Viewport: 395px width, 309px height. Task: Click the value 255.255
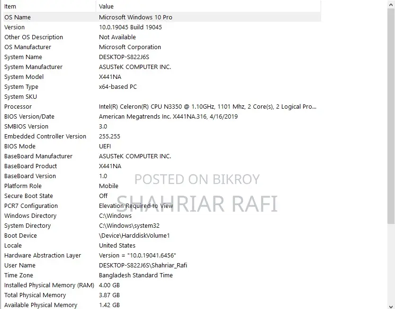click(x=109, y=137)
